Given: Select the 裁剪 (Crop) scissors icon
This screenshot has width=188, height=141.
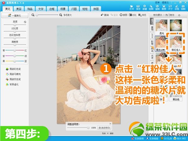Looking at the screenshot, I should click(164, 8).
